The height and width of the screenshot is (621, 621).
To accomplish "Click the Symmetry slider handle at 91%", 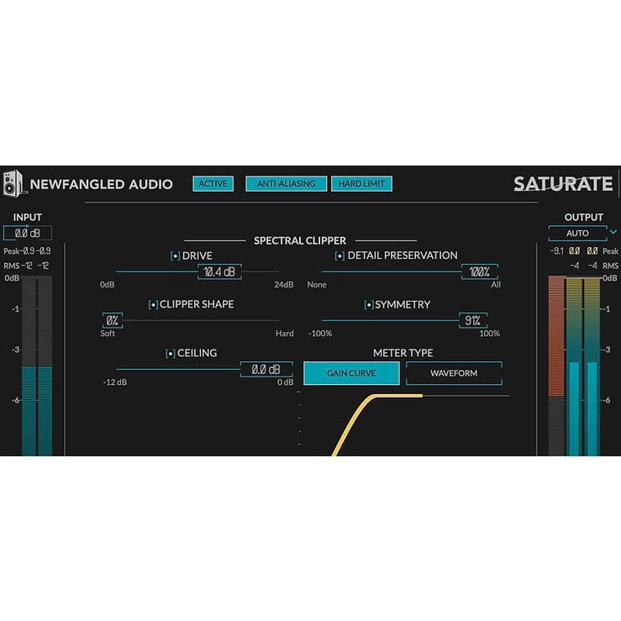I will (473, 320).
